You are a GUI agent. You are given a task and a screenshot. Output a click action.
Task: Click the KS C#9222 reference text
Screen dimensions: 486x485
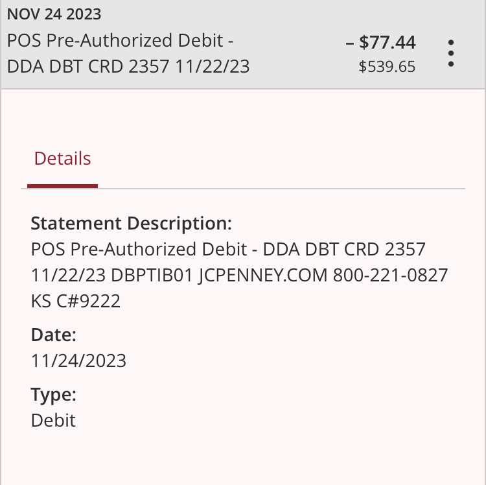[x=76, y=301]
